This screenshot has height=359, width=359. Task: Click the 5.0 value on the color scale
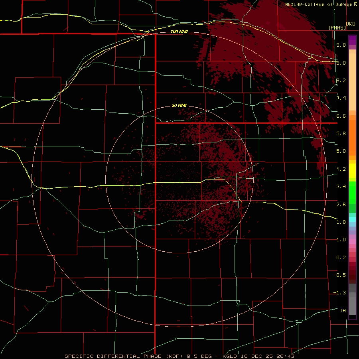(341, 151)
